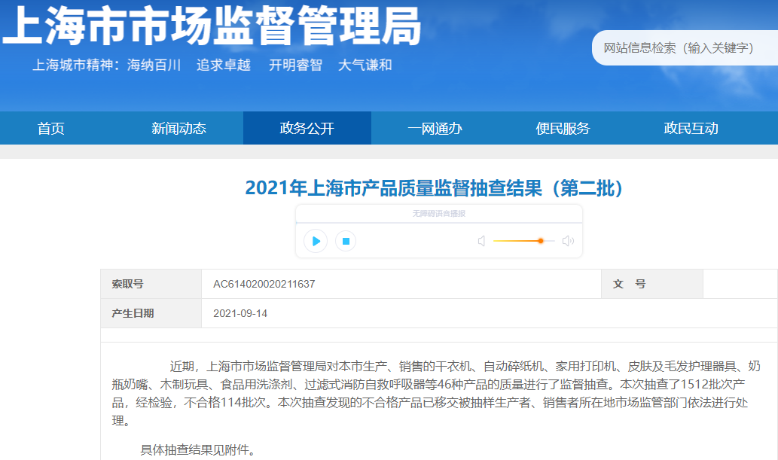
Task: Click the 具体抽查结果见附件 text line
Action: pos(198,451)
